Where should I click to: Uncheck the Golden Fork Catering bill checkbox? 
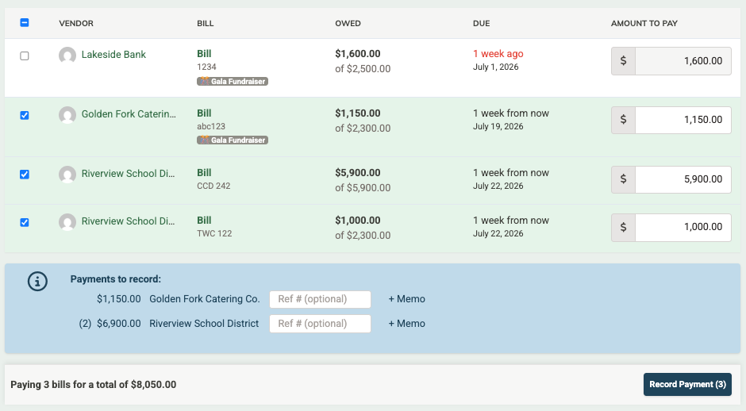25,115
